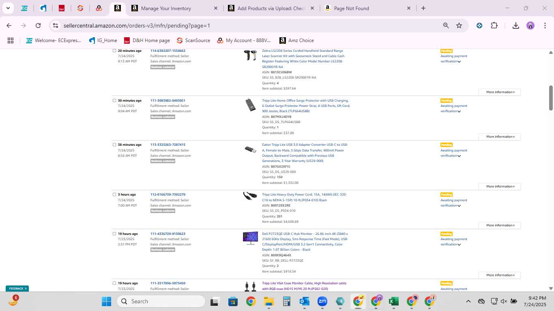Select checkbox for order 113-3325263-7287415
Image resolution: width=554 pixels, height=311 pixels.
(x=114, y=145)
